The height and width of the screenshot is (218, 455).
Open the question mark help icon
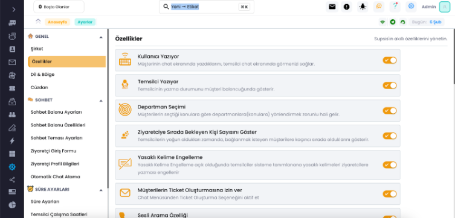coord(395,7)
